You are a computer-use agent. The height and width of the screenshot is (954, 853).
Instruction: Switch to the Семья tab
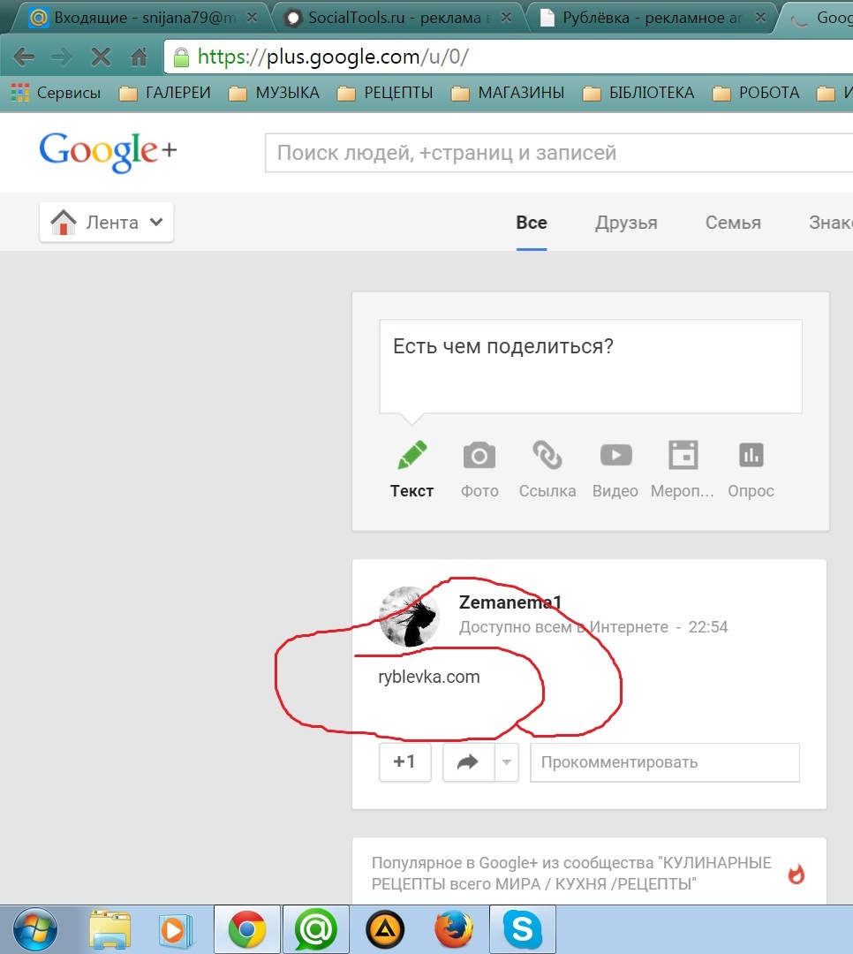(x=733, y=223)
